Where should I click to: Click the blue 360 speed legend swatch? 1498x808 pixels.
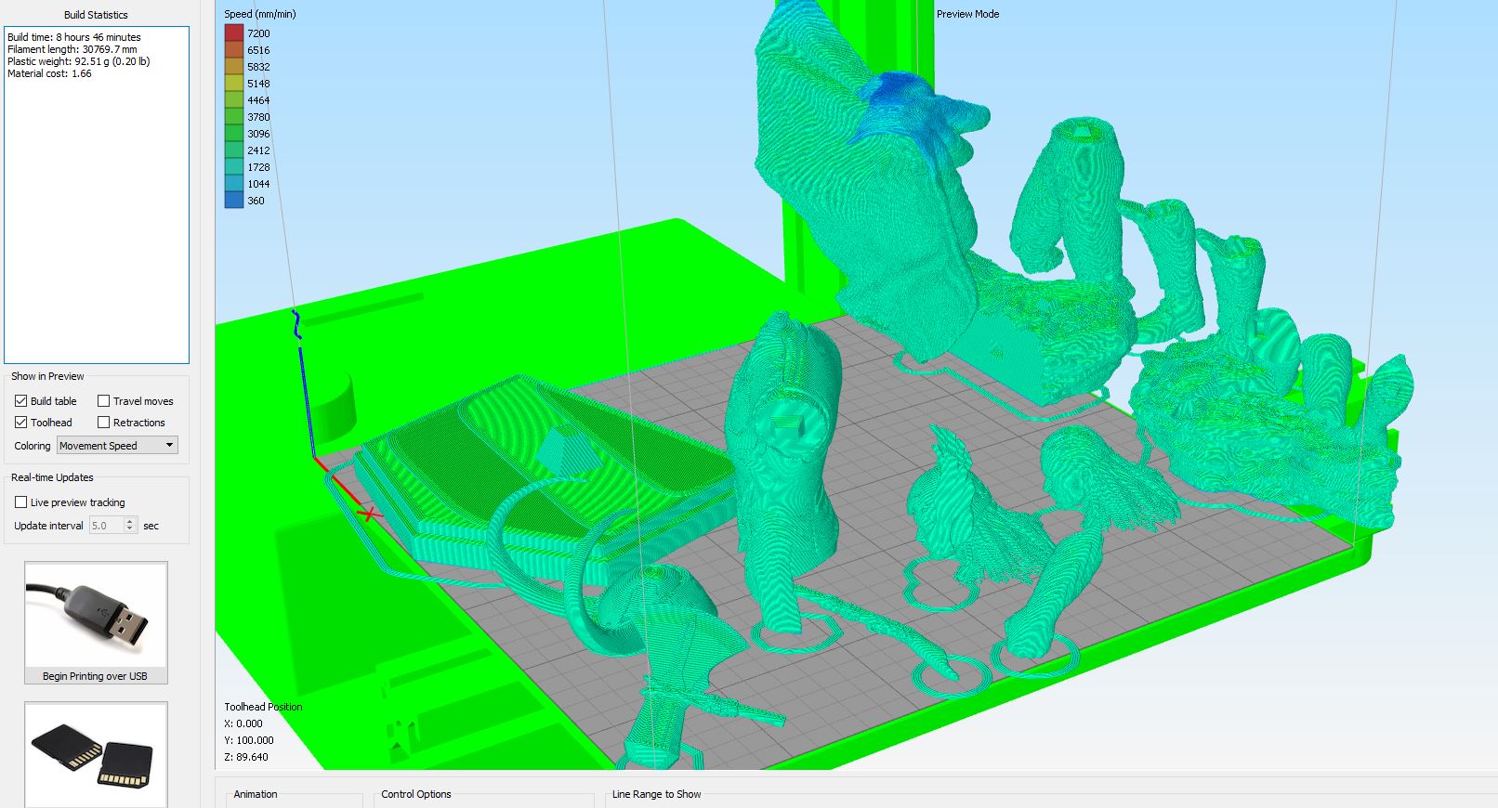234,201
